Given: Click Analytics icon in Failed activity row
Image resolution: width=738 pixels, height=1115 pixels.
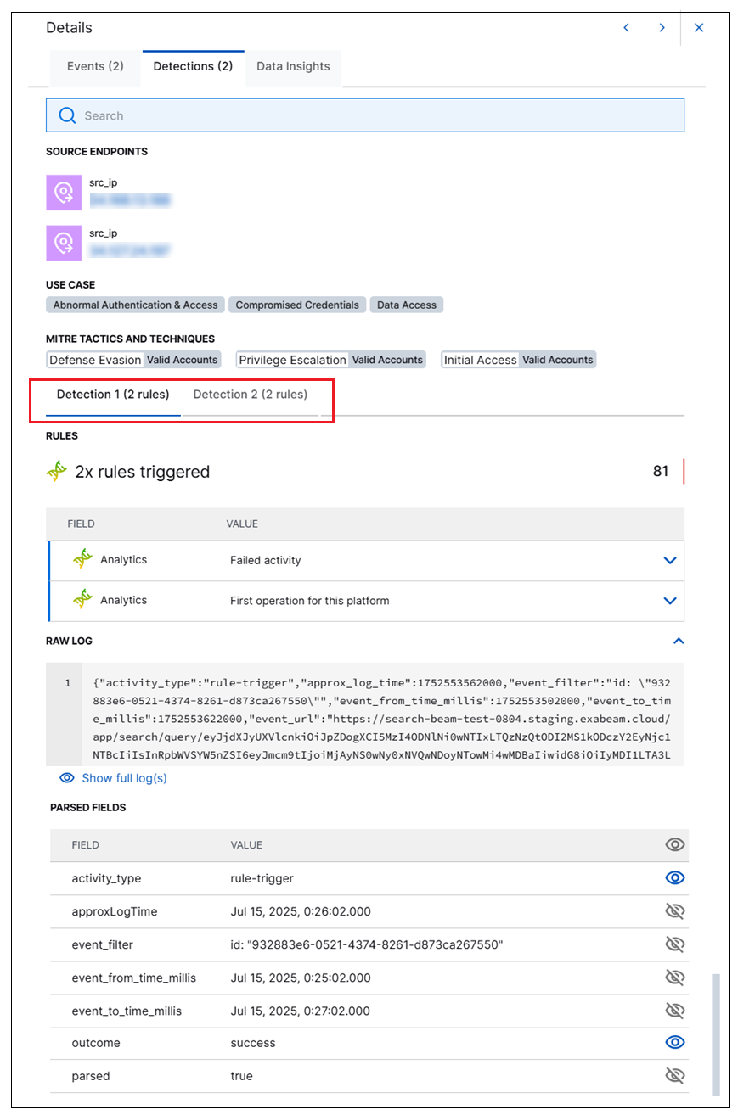Looking at the screenshot, I should pyautogui.click(x=82, y=559).
